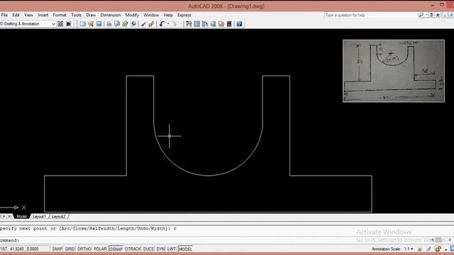Open the Sheet Set Manager icon

213,24
